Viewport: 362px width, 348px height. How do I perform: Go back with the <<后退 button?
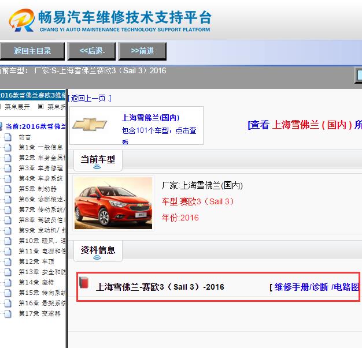91,51
